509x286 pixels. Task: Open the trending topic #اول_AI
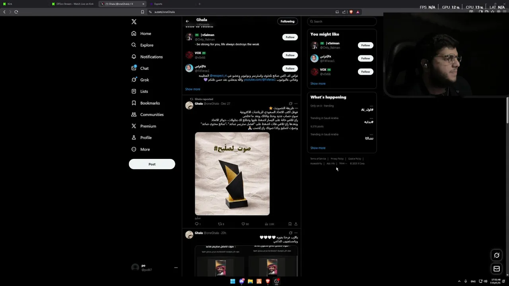[367, 110]
